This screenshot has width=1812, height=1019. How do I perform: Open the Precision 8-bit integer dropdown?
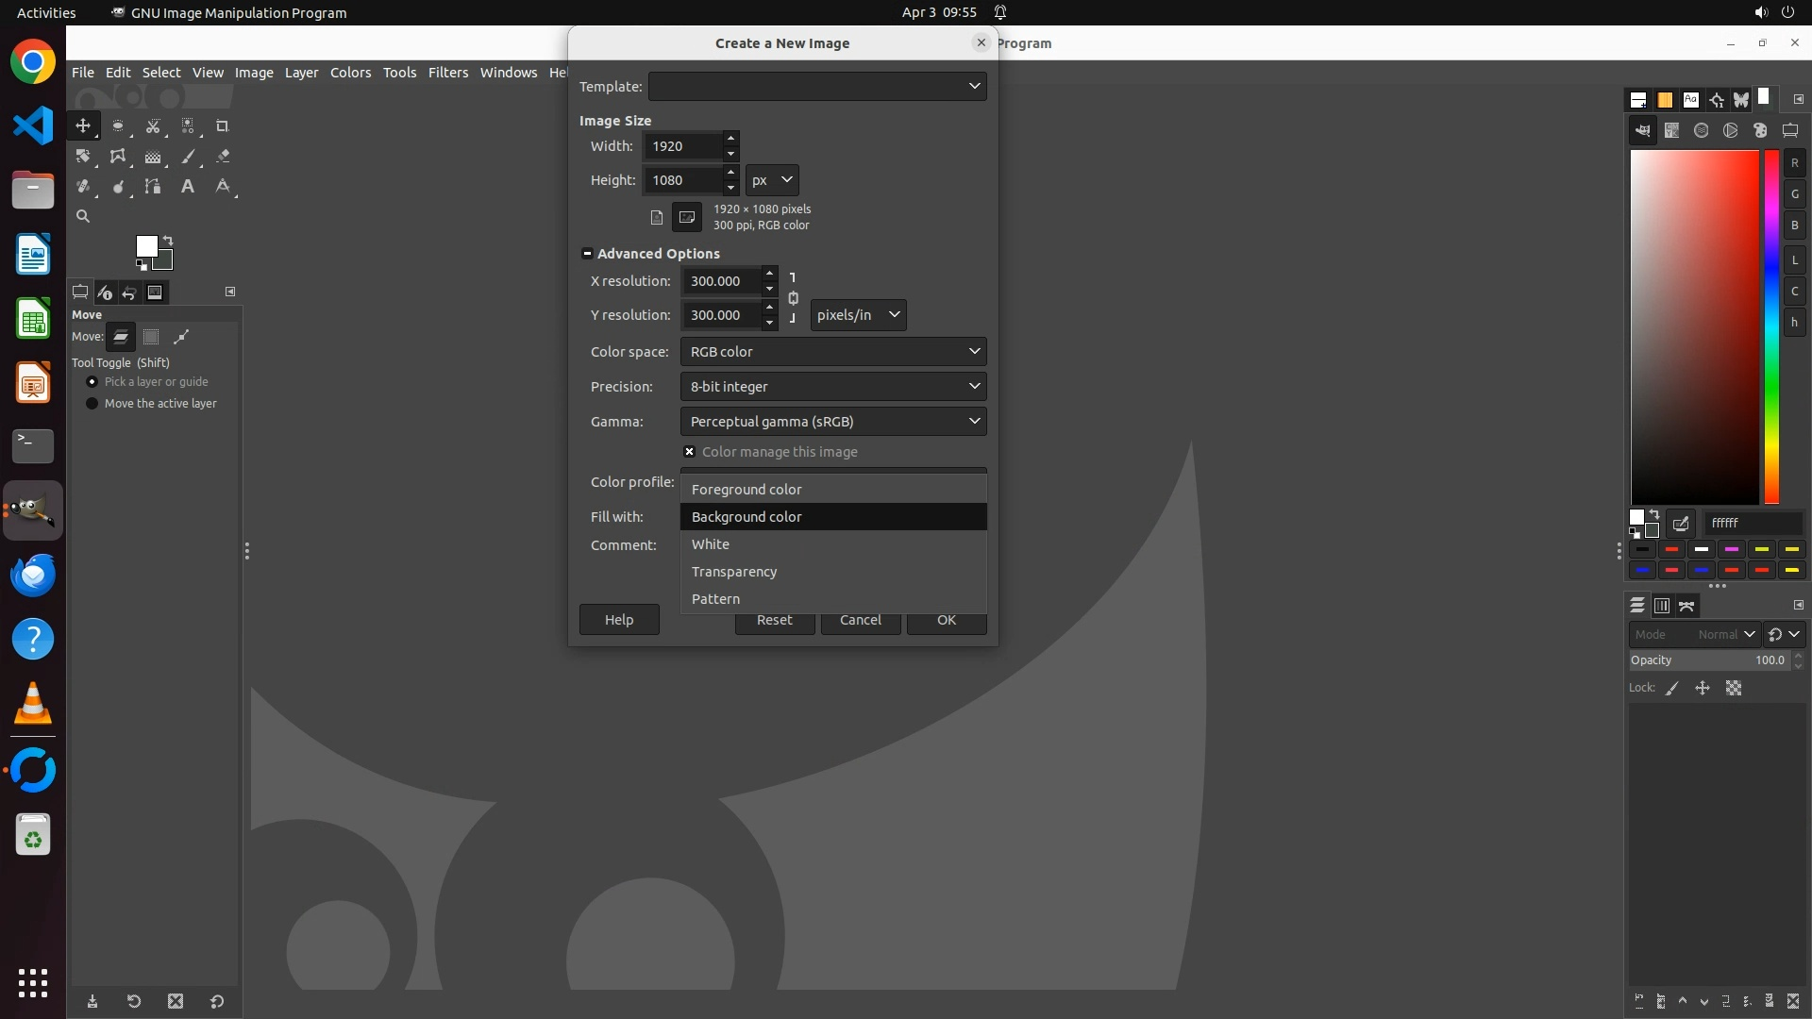[x=832, y=386]
